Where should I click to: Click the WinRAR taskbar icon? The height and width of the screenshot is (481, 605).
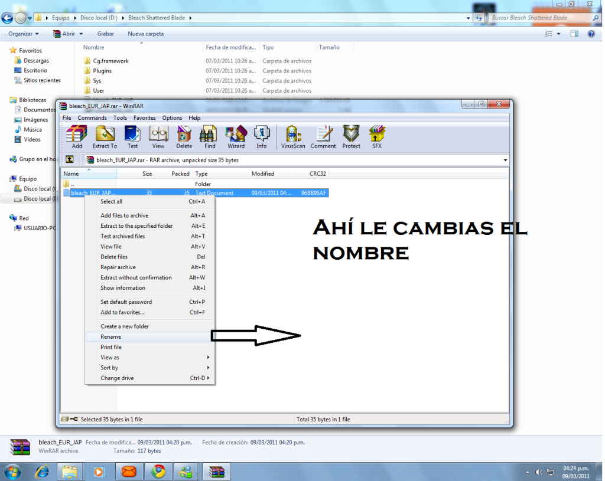coord(216,472)
